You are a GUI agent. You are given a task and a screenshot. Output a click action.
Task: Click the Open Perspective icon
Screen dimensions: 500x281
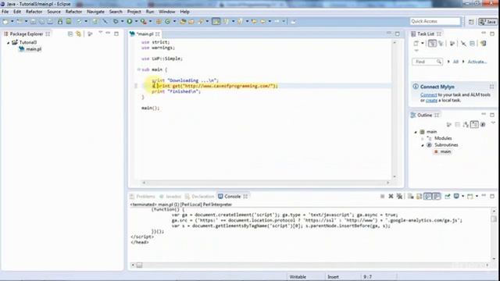[471, 21]
